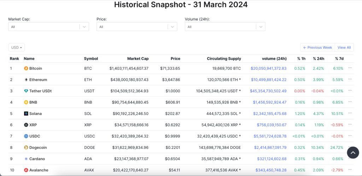Open the USD currency selector
Image resolution: width=362 pixels, height=176 pixels.
click(17, 48)
